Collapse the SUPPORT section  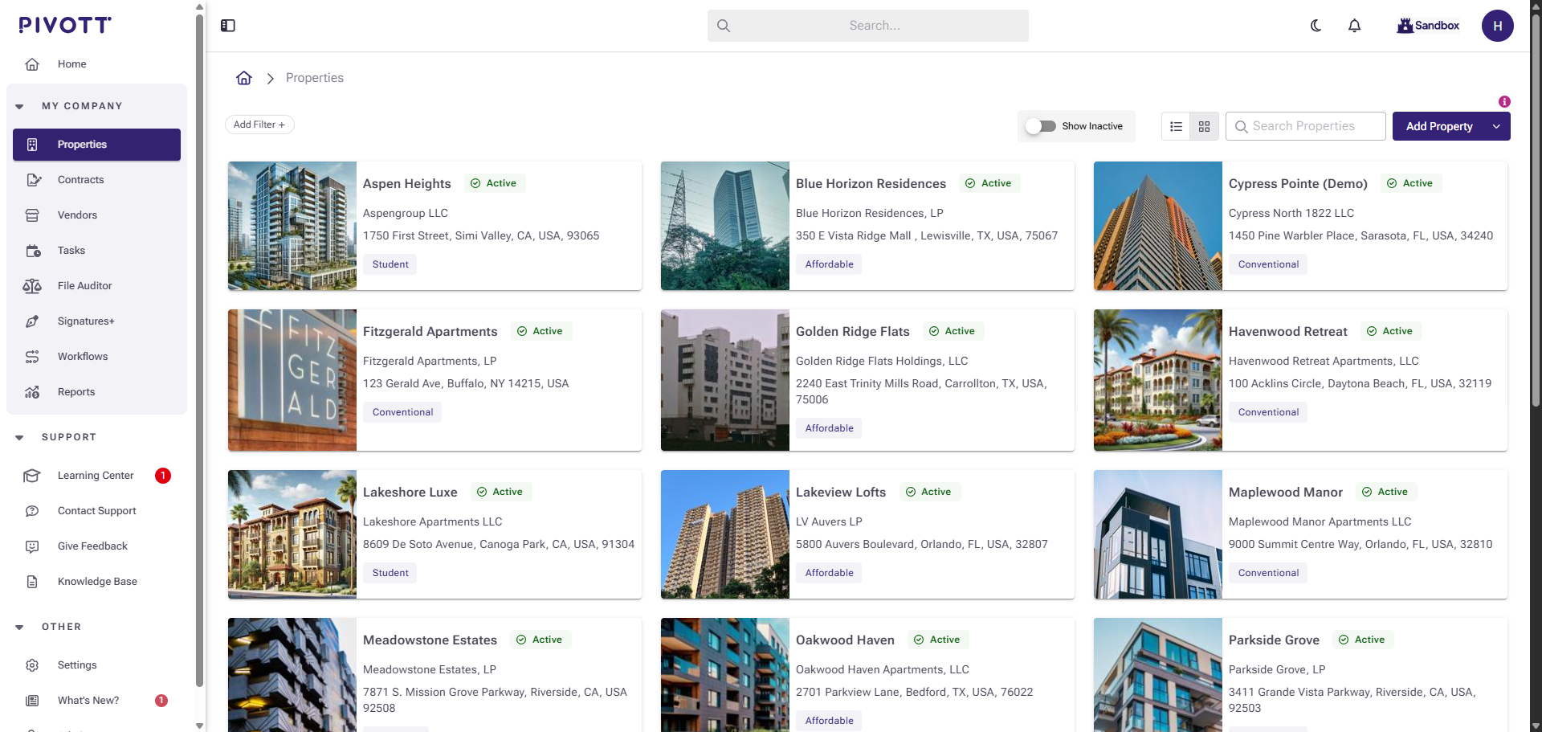pyautogui.click(x=19, y=437)
